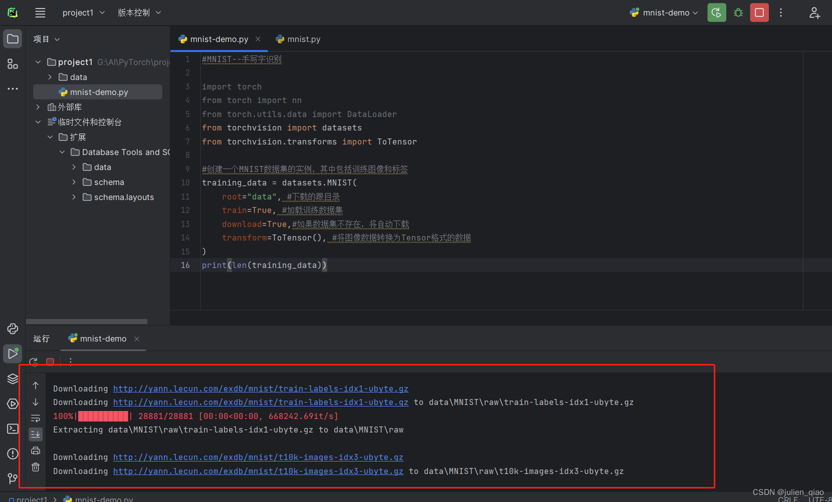Click the 'from torchvision import datasets' line
Screen dimensions: 832x502
tap(282, 128)
